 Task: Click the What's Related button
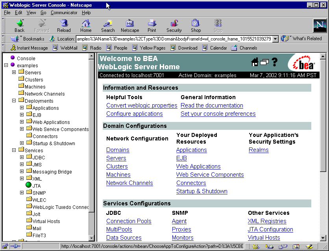tap(301, 39)
